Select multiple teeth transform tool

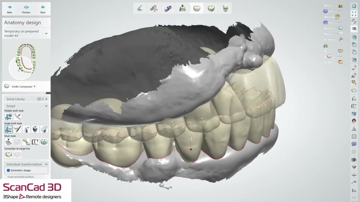coord(8,116)
